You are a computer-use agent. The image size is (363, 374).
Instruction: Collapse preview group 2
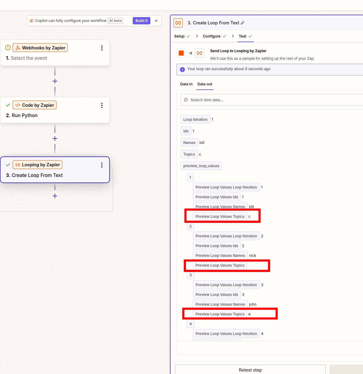[190, 226]
